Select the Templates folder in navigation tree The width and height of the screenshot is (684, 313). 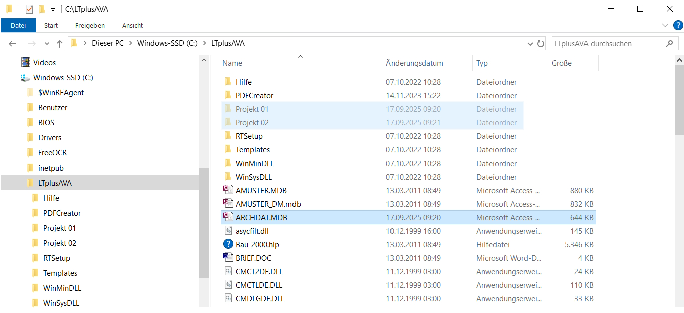tap(60, 273)
